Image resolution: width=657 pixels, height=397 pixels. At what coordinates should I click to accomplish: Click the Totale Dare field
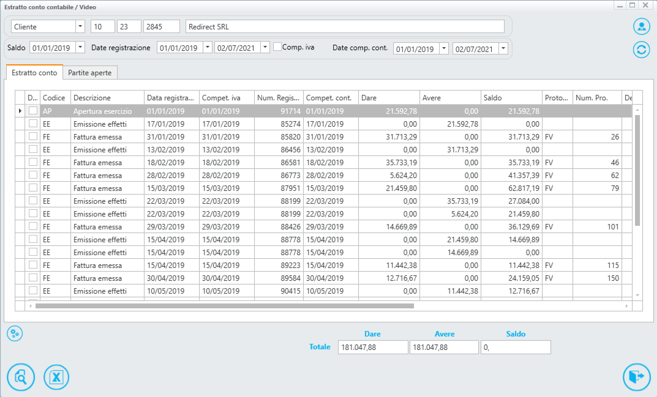(373, 347)
